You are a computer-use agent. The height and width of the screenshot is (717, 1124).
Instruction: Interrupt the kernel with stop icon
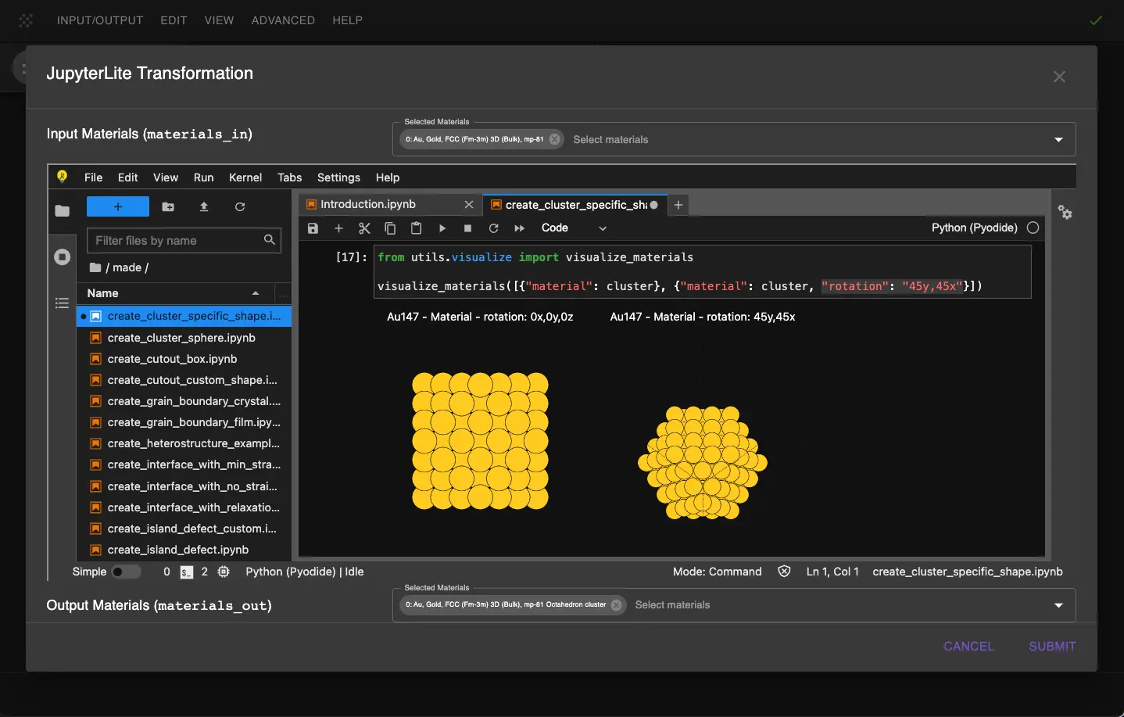(x=467, y=228)
